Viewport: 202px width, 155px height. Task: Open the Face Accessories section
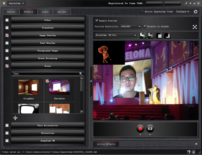48,125
